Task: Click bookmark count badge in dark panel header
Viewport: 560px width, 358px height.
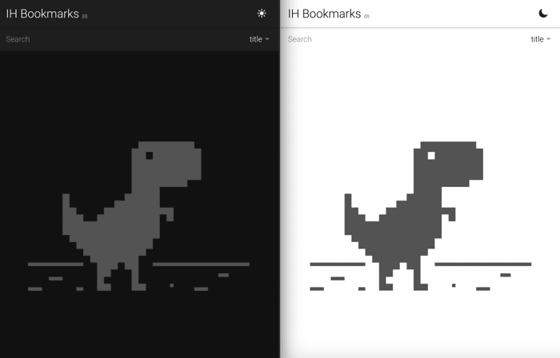Action: point(85,16)
